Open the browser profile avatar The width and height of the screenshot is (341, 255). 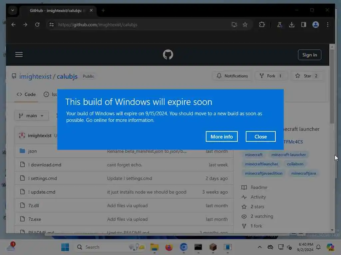[316, 25]
